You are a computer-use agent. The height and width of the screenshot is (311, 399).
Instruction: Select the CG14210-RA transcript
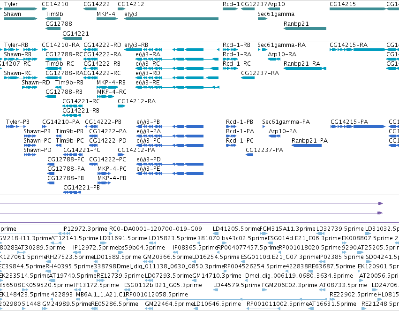pos(44,50)
